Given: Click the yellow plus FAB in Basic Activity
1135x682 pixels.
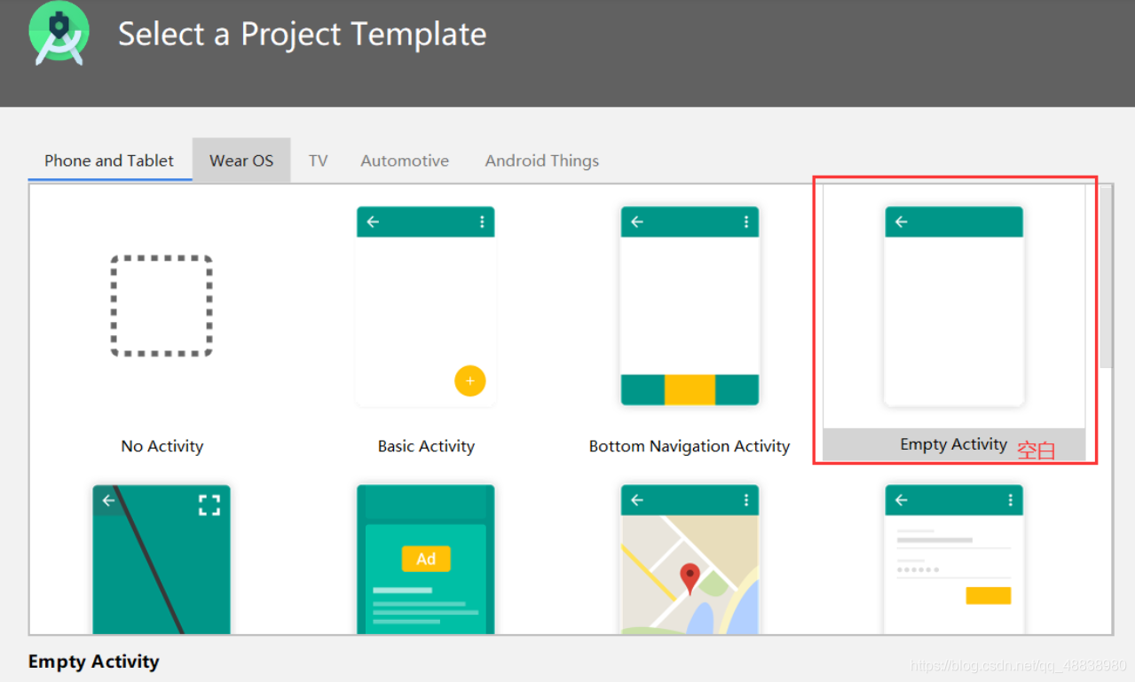Looking at the screenshot, I should pyautogui.click(x=470, y=381).
